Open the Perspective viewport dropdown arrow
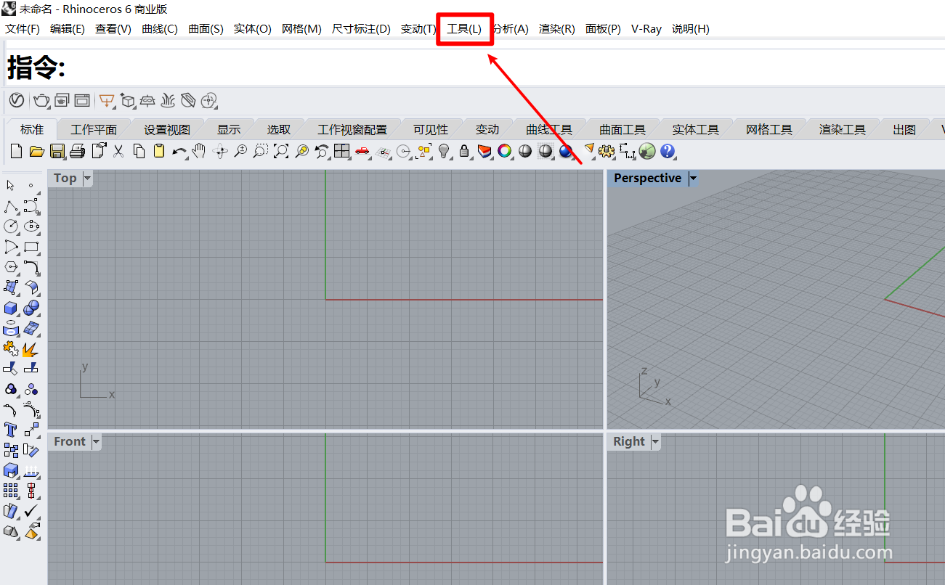Image resolution: width=945 pixels, height=585 pixels. (693, 178)
